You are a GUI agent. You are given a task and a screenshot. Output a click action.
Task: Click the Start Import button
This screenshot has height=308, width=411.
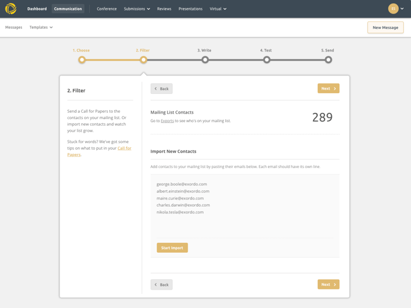click(172, 248)
